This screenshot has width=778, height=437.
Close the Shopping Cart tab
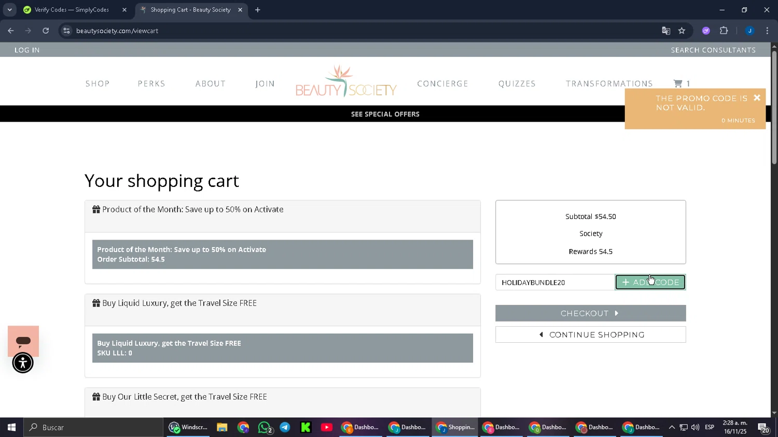tap(240, 10)
